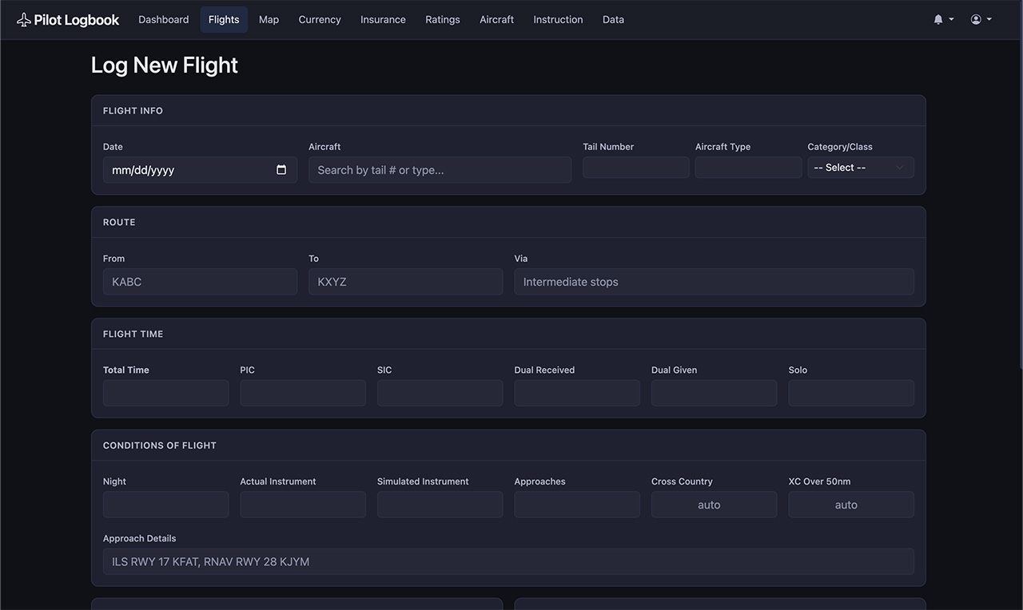This screenshot has width=1023, height=610.
Task: Click the Pilot Logbook airplane logo
Action: pos(22,18)
